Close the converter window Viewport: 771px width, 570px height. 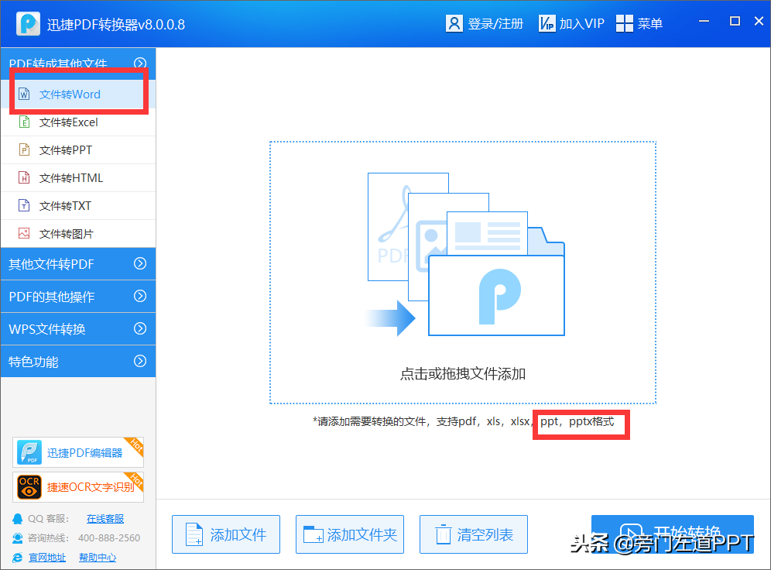[759, 21]
